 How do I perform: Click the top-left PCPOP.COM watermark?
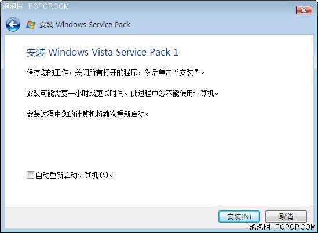(x=49, y=6)
